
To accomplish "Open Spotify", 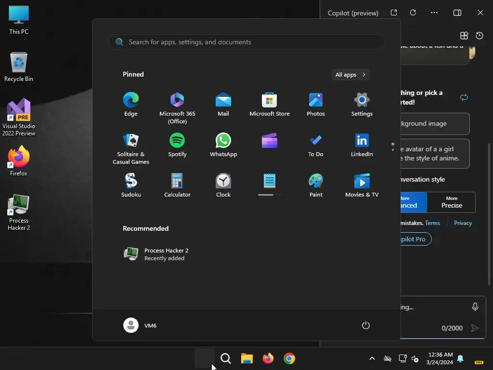I will point(177,145).
